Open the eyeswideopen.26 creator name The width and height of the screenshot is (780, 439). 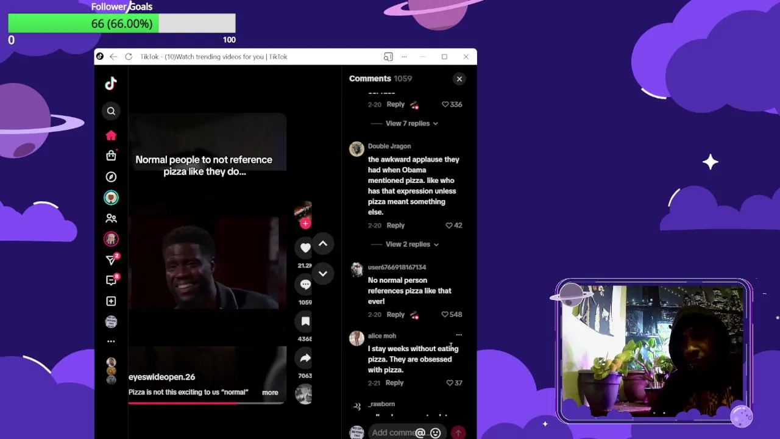point(162,377)
